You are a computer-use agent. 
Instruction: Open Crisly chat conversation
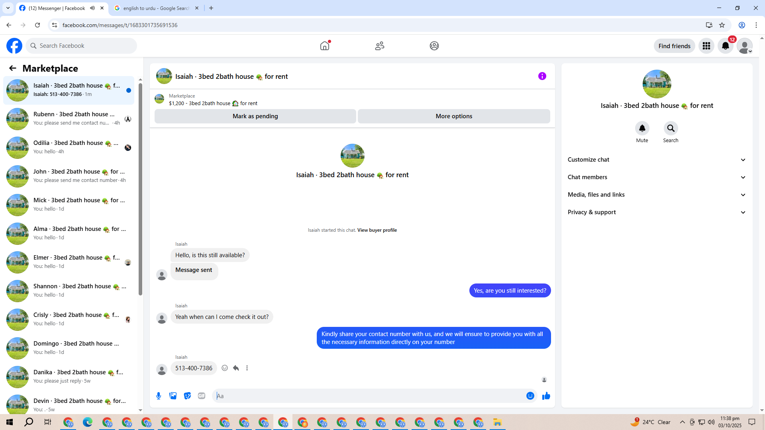point(69,320)
